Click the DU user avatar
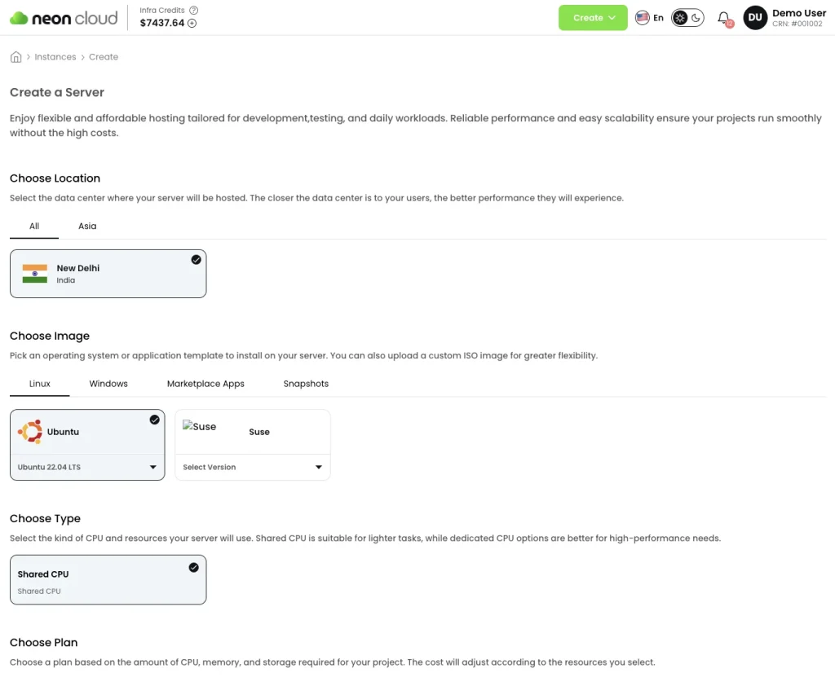The height and width of the screenshot is (686, 835). pos(755,18)
